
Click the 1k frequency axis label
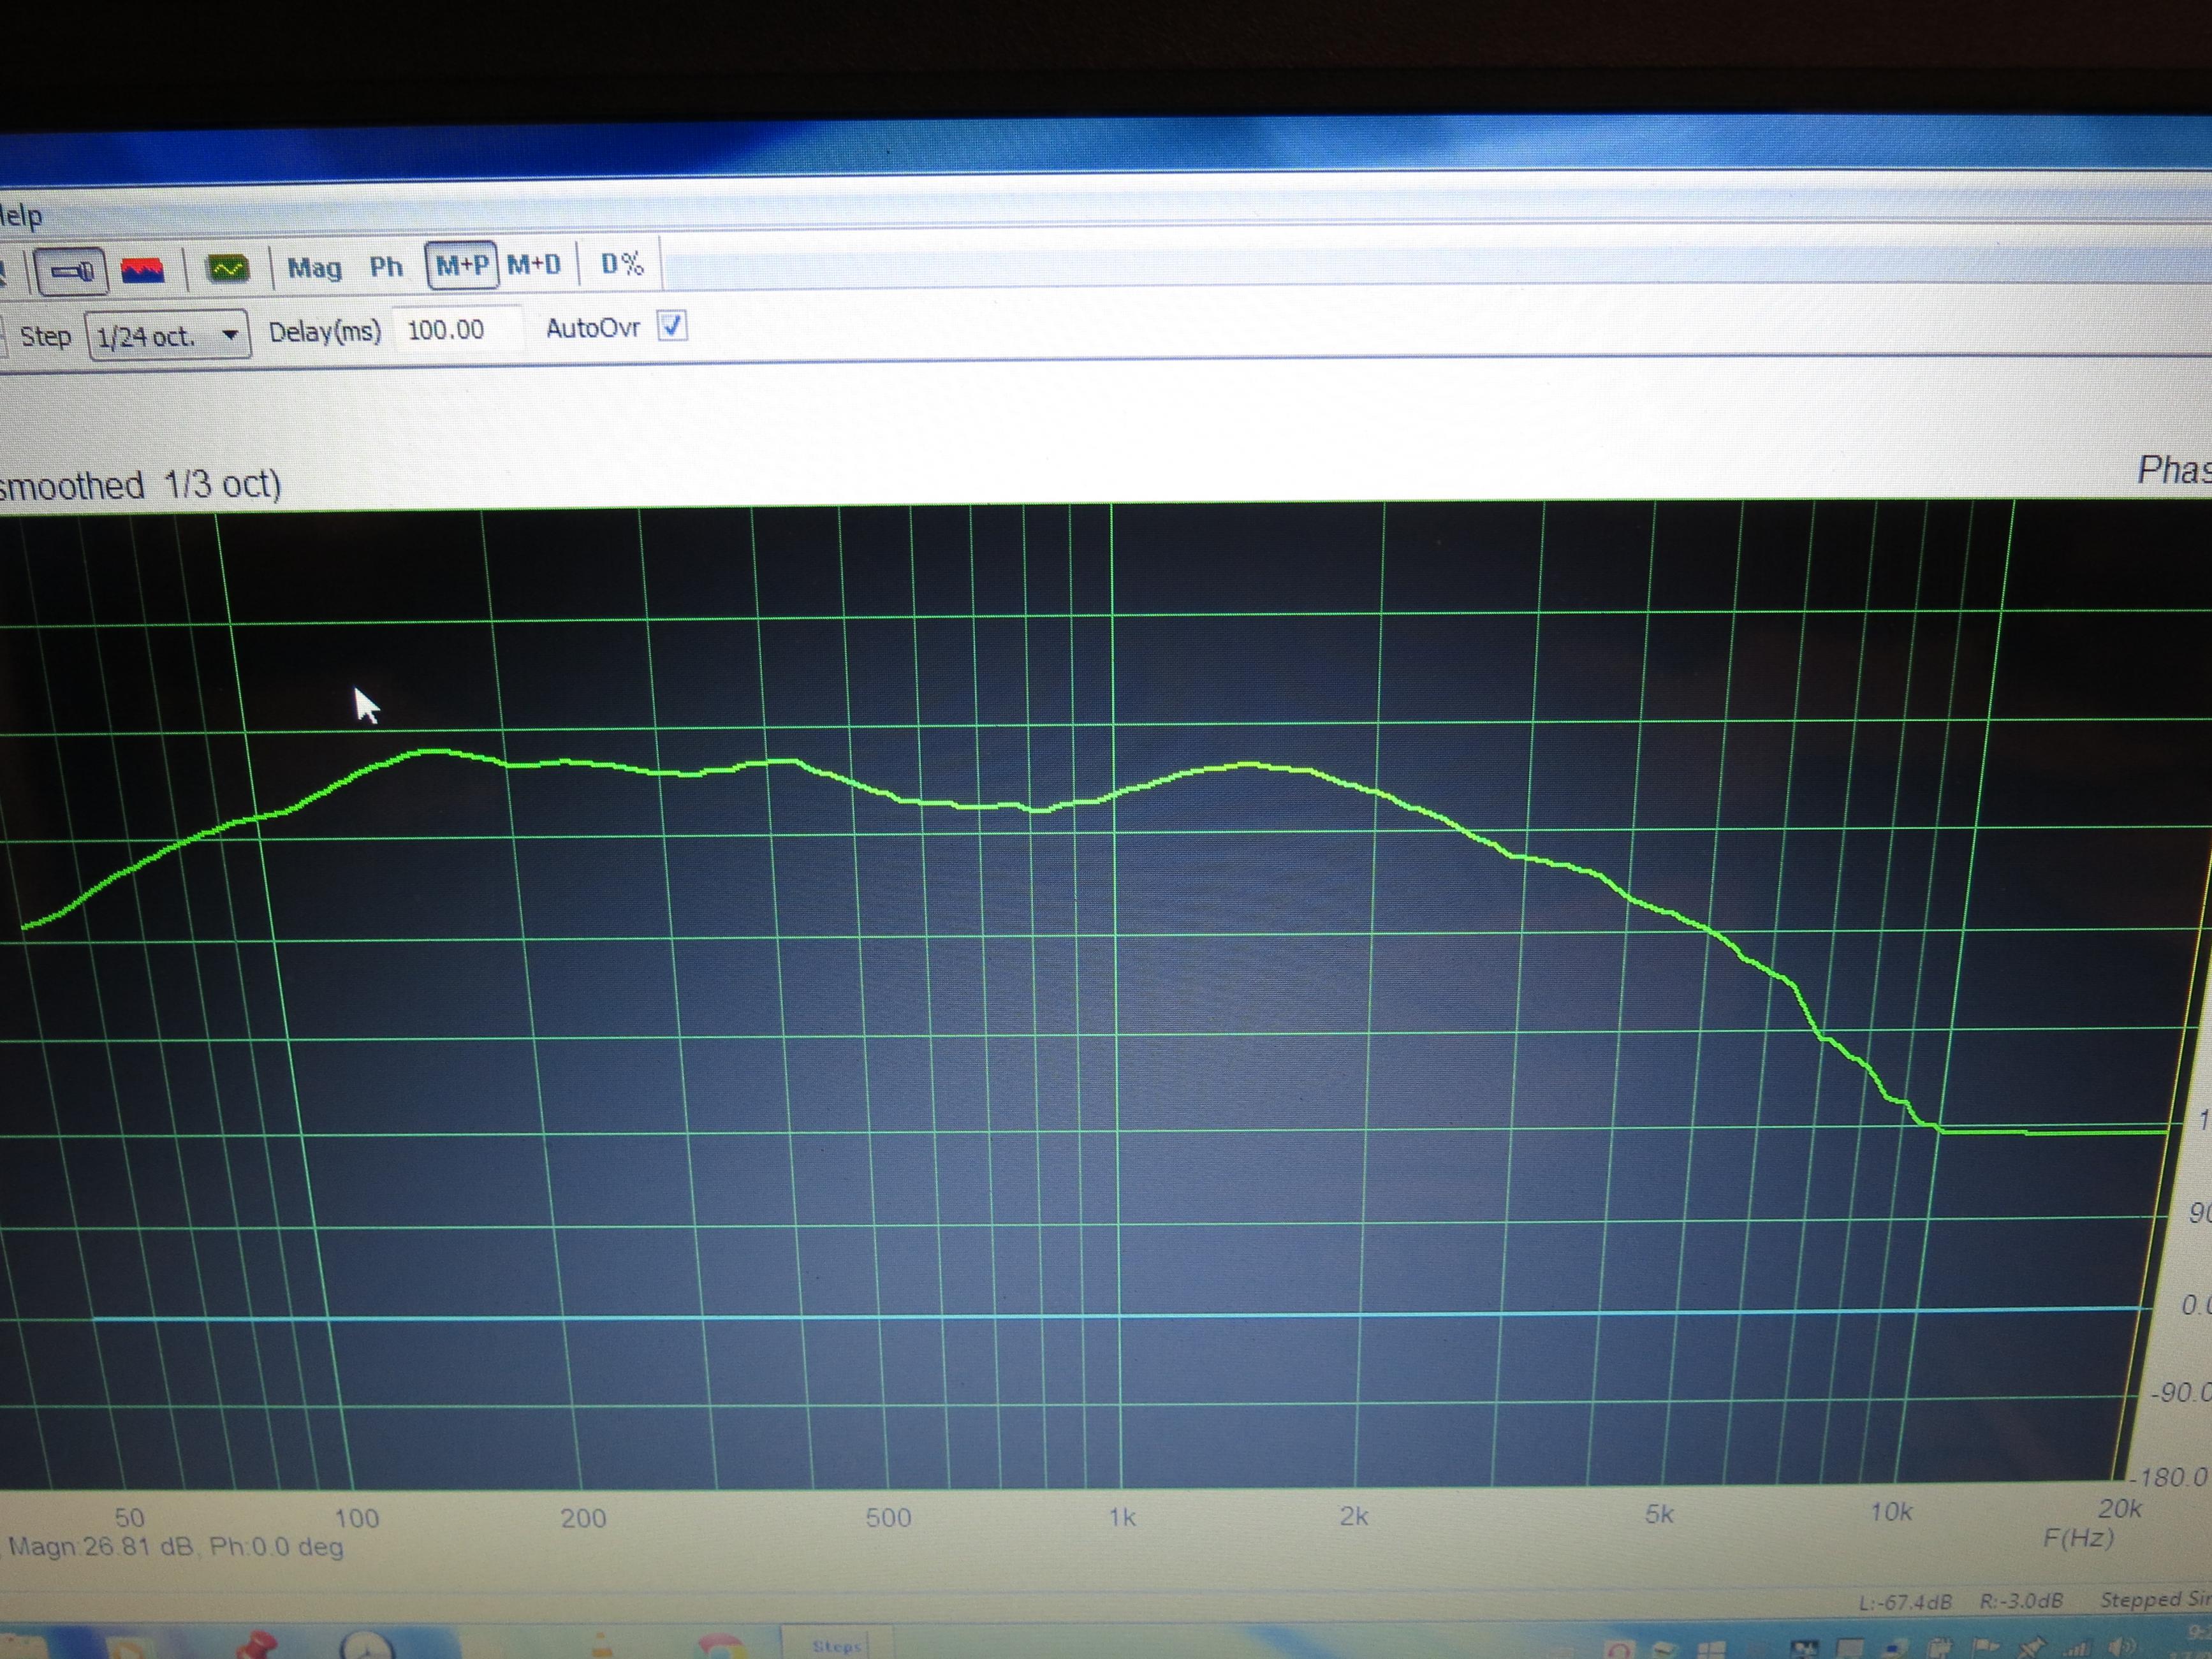coord(1122,1518)
